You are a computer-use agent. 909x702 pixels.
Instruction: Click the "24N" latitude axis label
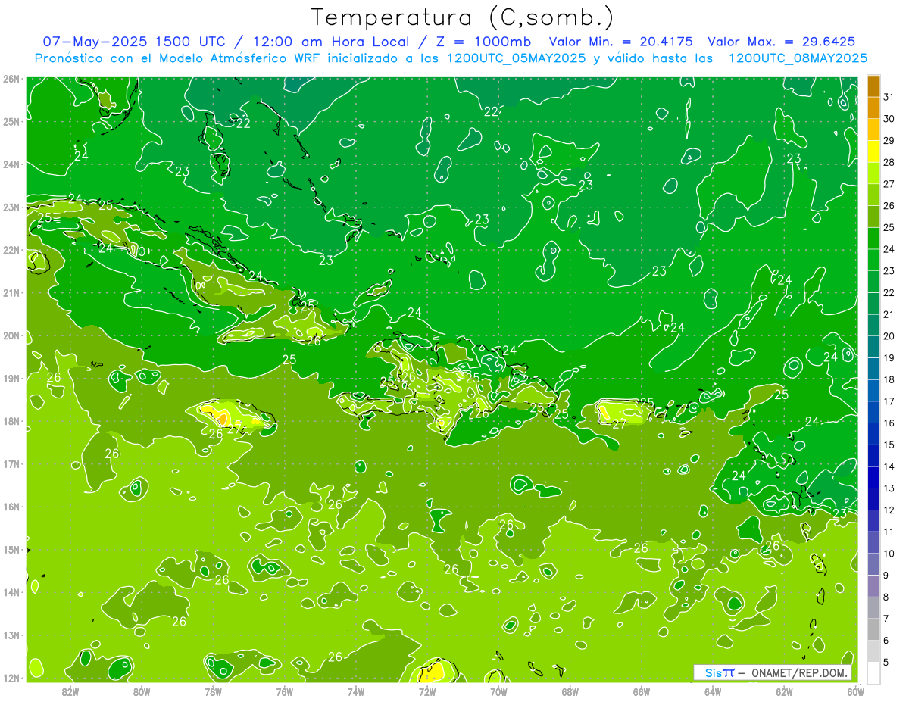[11, 164]
